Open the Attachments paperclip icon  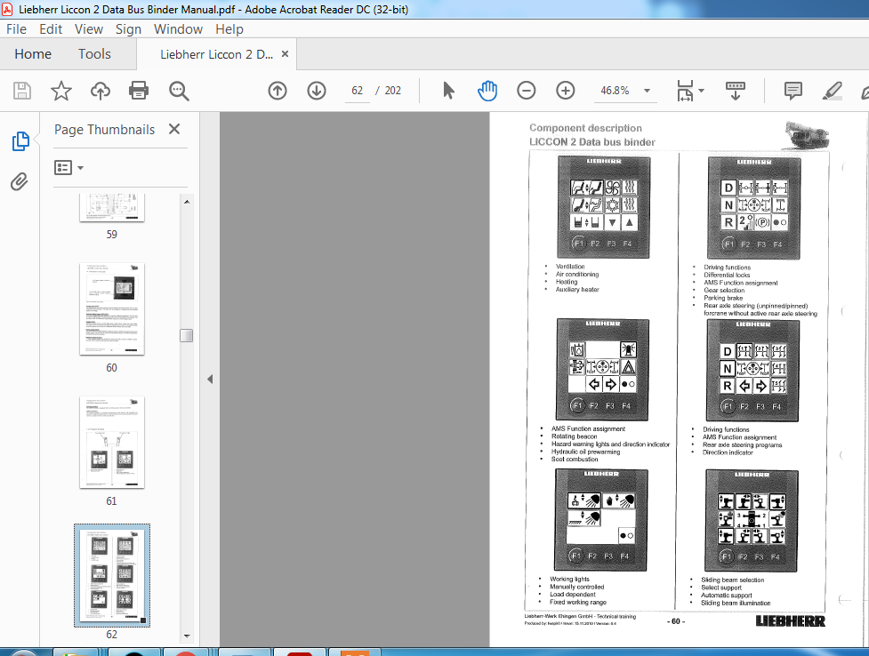point(20,181)
